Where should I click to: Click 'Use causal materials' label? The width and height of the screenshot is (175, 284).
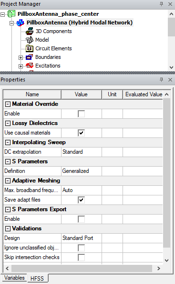(x=28, y=133)
